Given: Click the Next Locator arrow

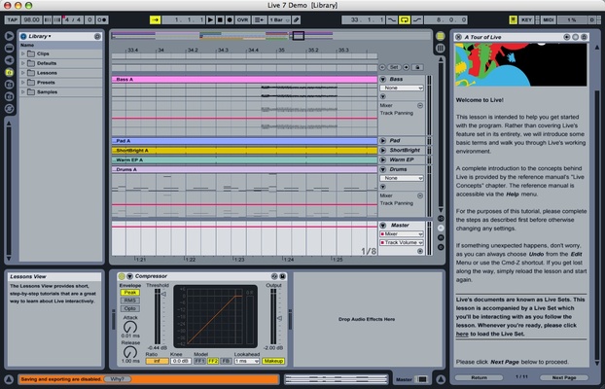Looking at the screenshot, I should (406, 67).
